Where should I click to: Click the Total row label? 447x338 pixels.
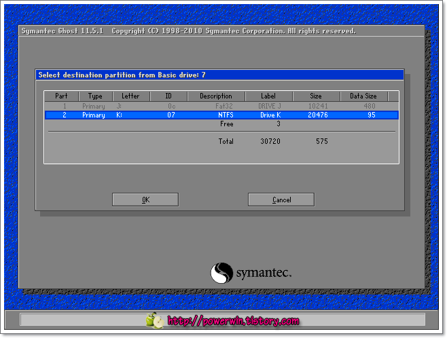pos(226,141)
